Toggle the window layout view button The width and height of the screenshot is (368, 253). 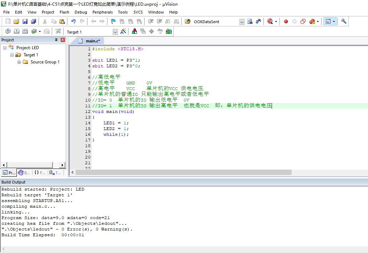[x=328, y=21]
